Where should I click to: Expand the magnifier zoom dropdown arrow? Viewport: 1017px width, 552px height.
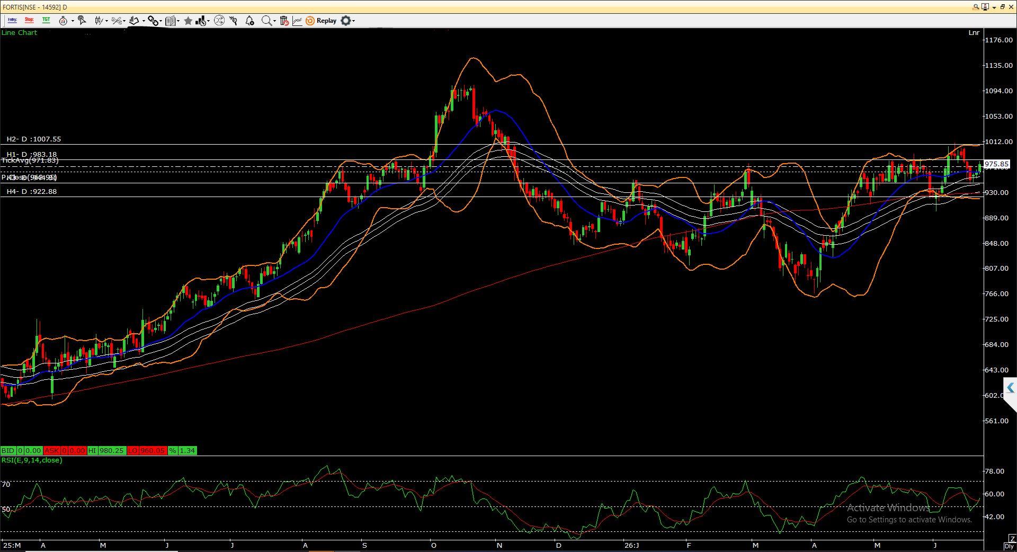[274, 21]
